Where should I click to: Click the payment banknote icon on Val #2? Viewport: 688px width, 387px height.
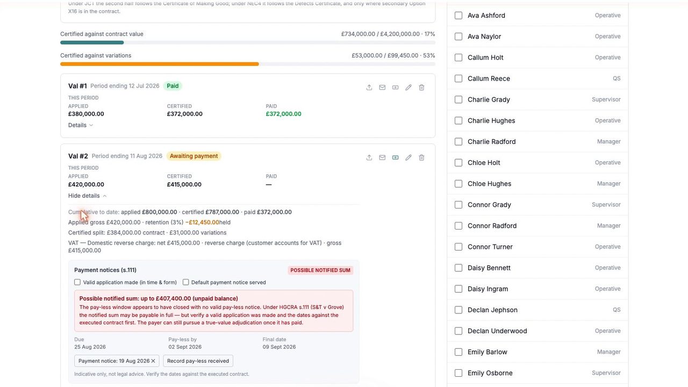[x=396, y=157]
